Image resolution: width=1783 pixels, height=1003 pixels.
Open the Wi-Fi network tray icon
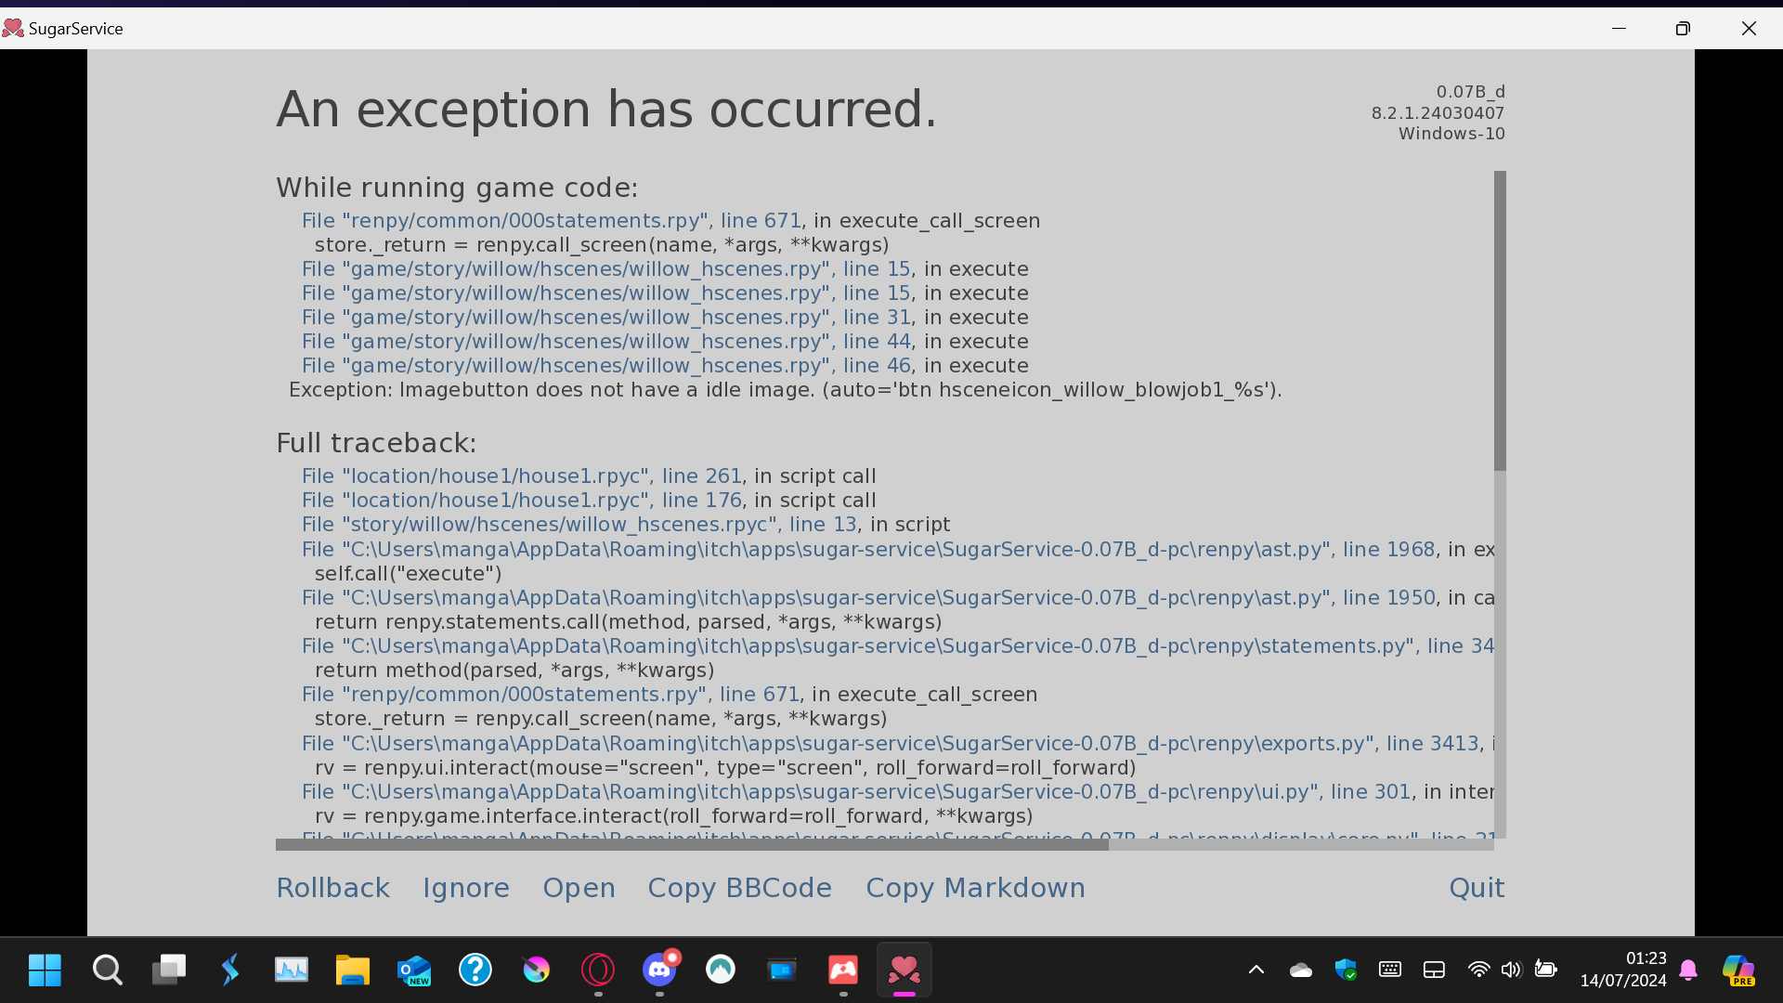pos(1478,970)
